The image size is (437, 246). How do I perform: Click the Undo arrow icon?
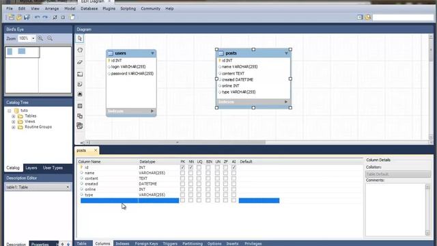coord(37,17)
